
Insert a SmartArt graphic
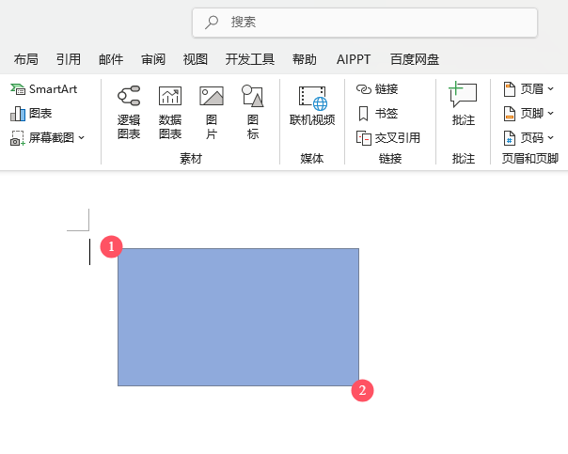click(x=44, y=89)
